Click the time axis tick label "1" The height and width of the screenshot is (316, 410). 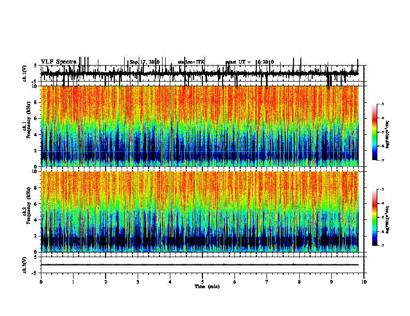[73, 282]
